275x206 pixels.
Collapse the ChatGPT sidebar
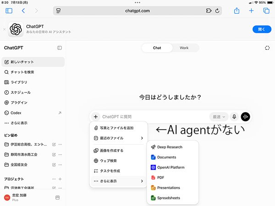(x=60, y=48)
